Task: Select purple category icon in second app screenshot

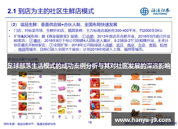Action: 59,117
